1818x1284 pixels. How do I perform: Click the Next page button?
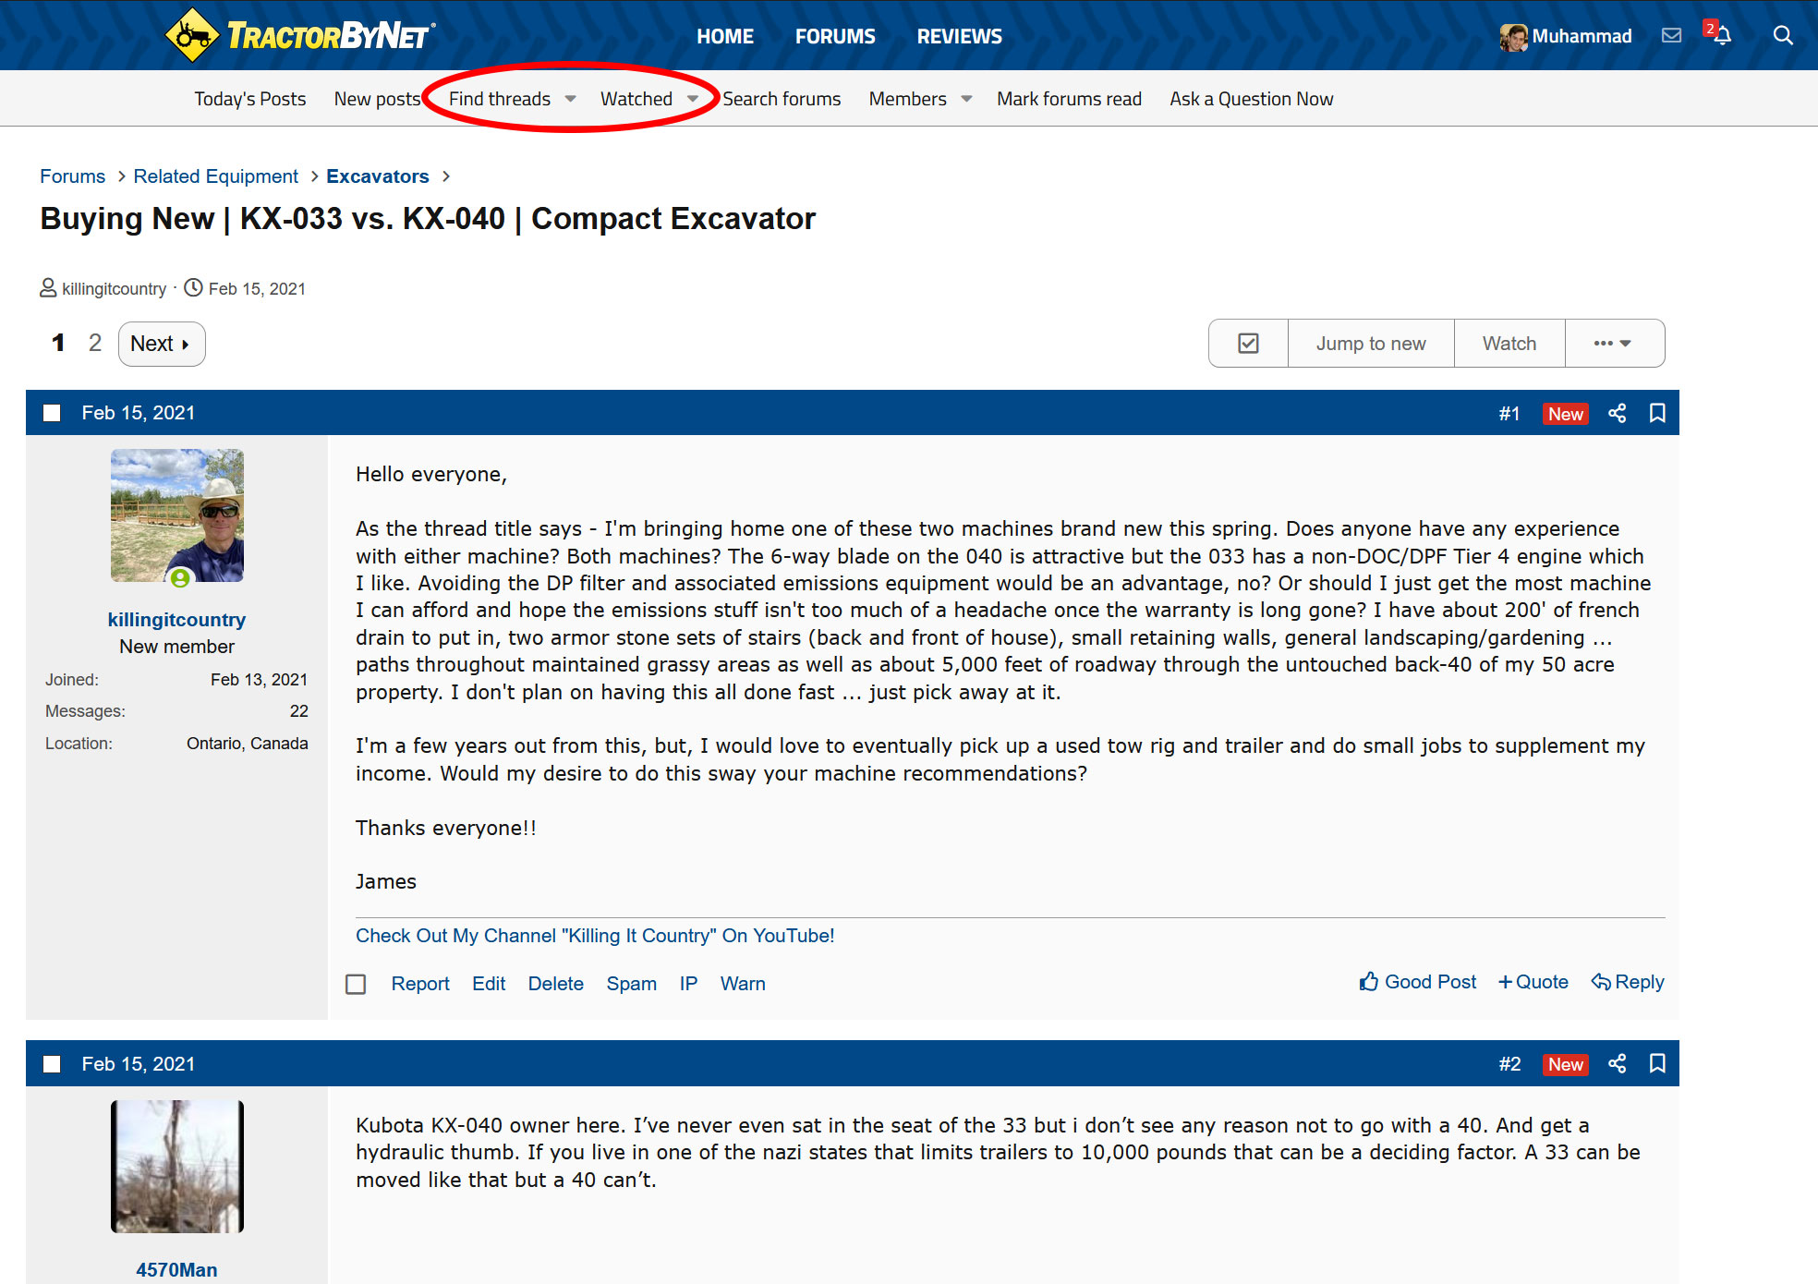pyautogui.click(x=162, y=344)
